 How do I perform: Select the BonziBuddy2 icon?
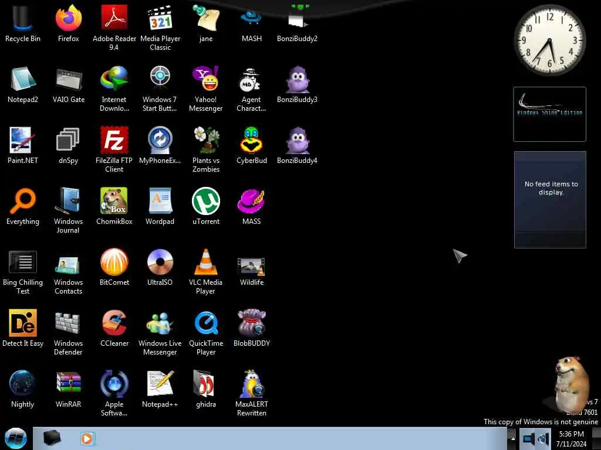tap(297, 23)
